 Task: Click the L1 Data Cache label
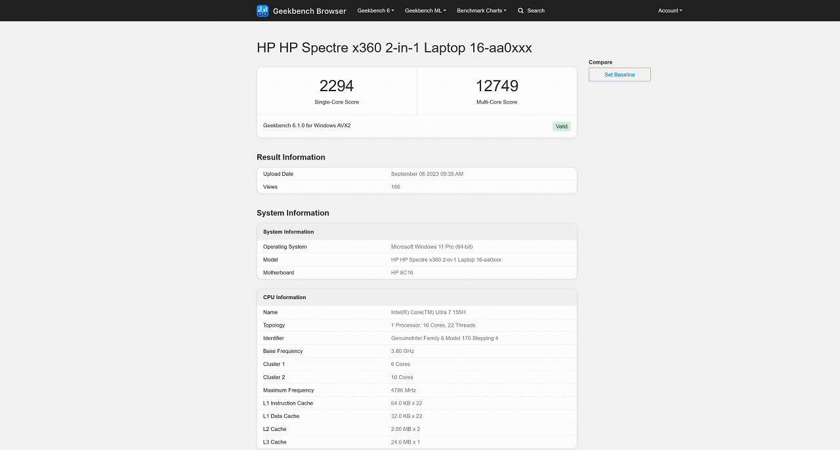[282, 416]
